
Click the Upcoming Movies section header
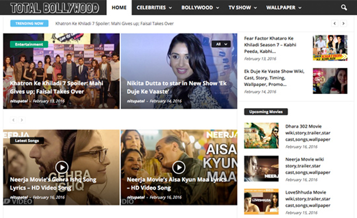pyautogui.click(x=266, y=112)
